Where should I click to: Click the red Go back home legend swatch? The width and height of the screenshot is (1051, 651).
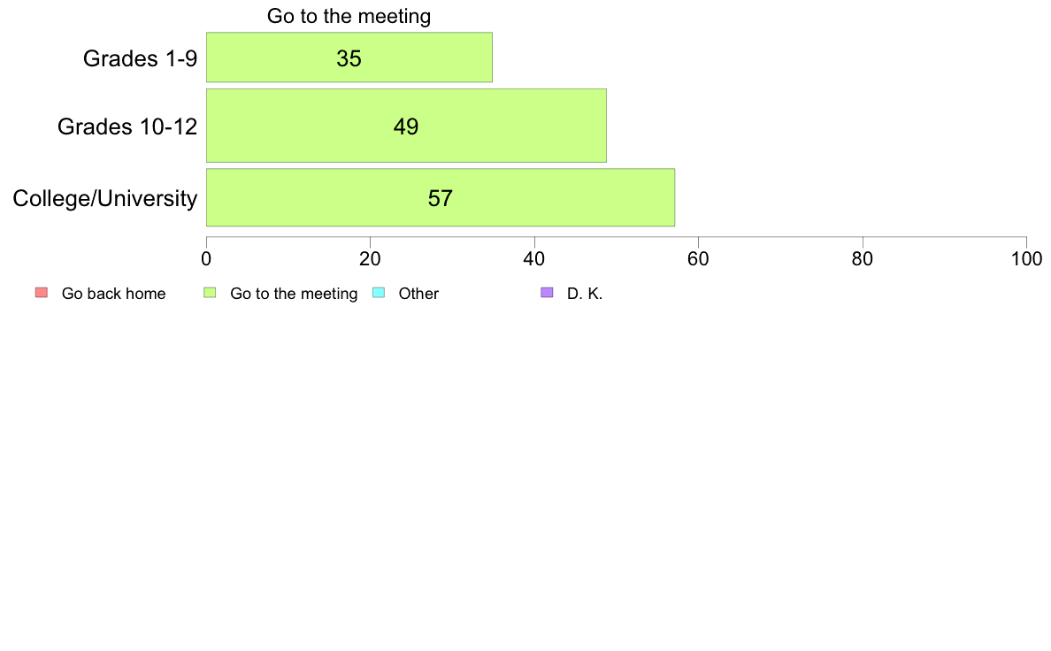(42, 293)
